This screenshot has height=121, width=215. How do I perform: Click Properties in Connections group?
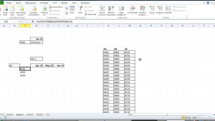tap(55, 11)
